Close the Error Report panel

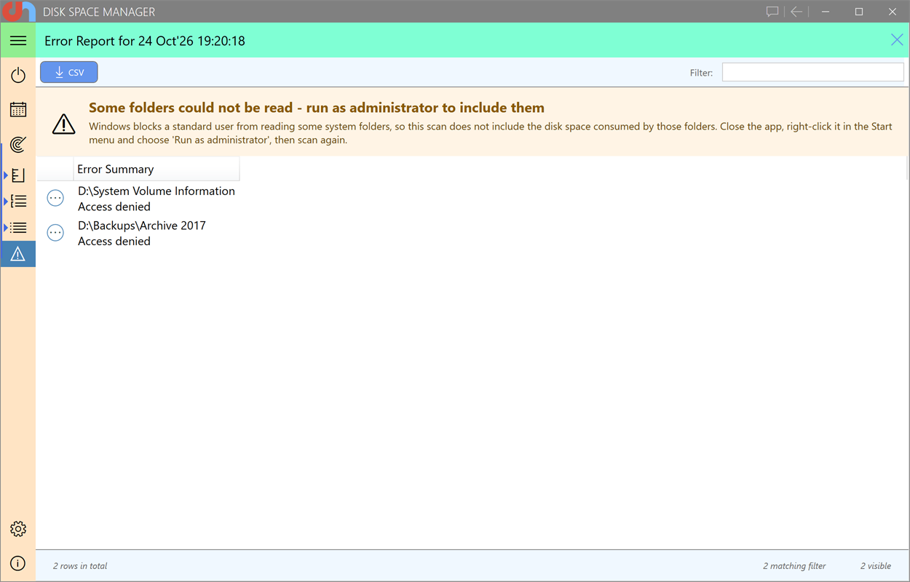[x=897, y=40]
